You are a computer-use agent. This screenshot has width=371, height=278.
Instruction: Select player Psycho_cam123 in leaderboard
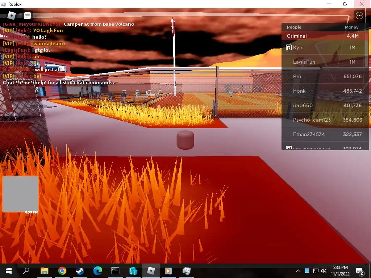[325, 120]
